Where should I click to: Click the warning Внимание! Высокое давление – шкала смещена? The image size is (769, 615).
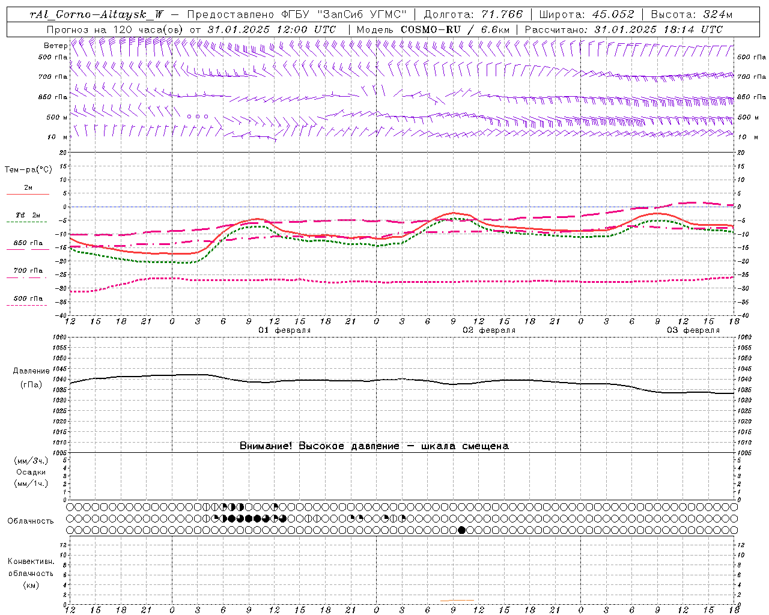pos(374,446)
